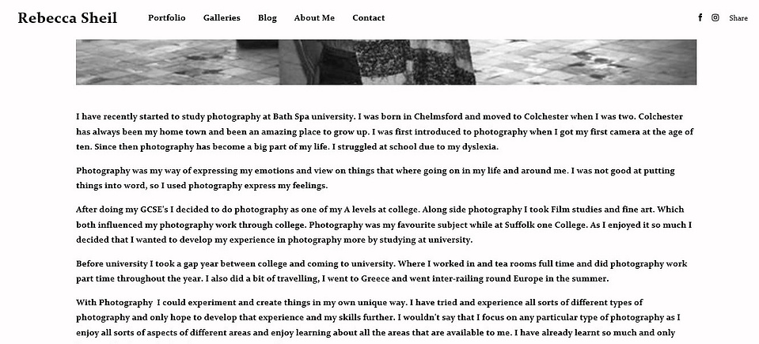Click the paragraph beginning "After doing my GCSE's"
759x344 pixels.
(x=384, y=225)
